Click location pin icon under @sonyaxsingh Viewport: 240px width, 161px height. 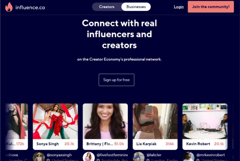click(48, 160)
